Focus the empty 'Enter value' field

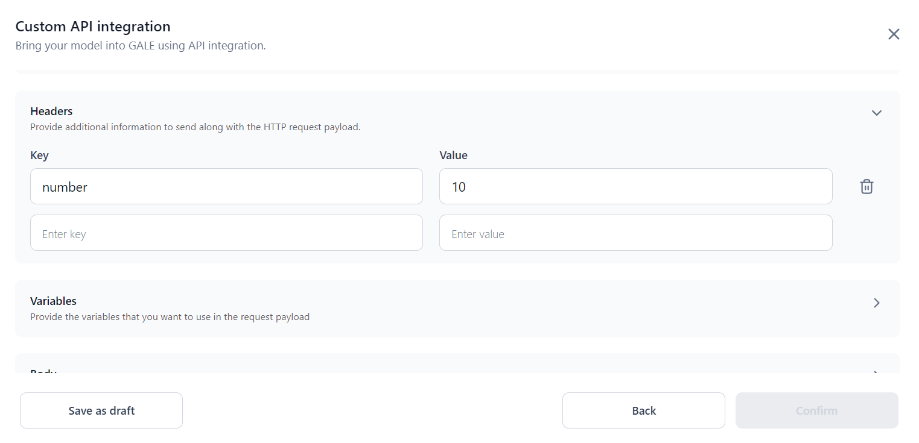point(635,233)
